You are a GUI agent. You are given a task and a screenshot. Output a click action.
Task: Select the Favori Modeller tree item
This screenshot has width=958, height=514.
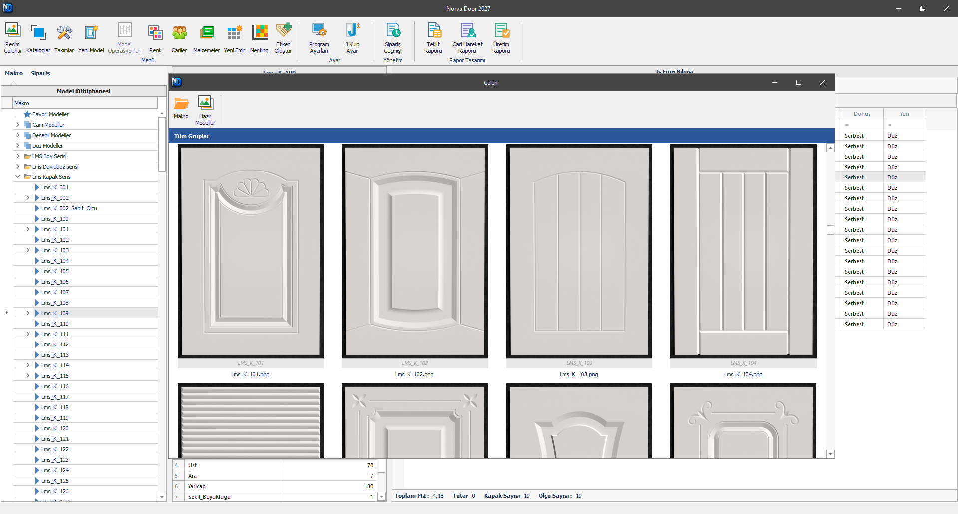point(50,114)
